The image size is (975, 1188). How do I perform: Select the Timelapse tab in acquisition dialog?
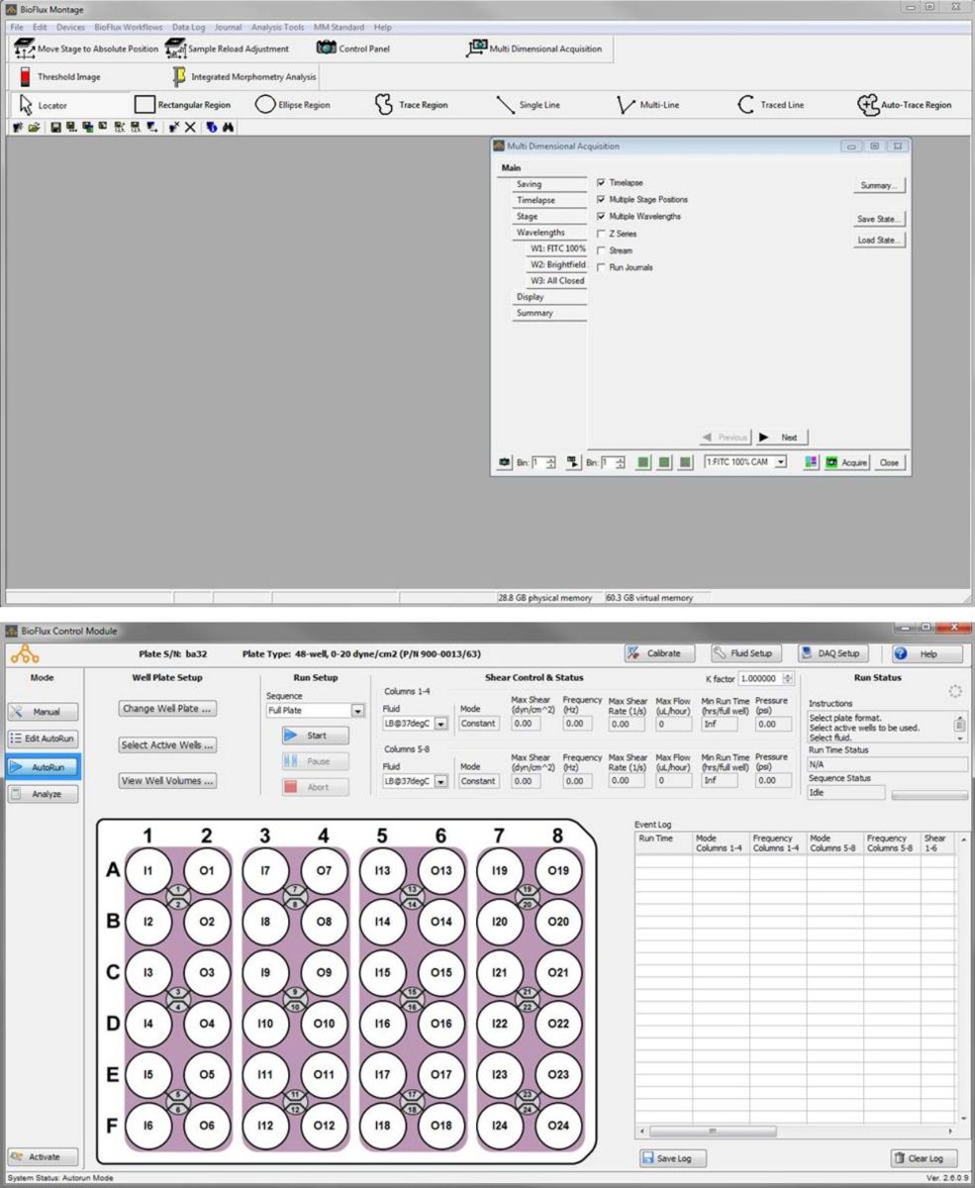(x=549, y=200)
